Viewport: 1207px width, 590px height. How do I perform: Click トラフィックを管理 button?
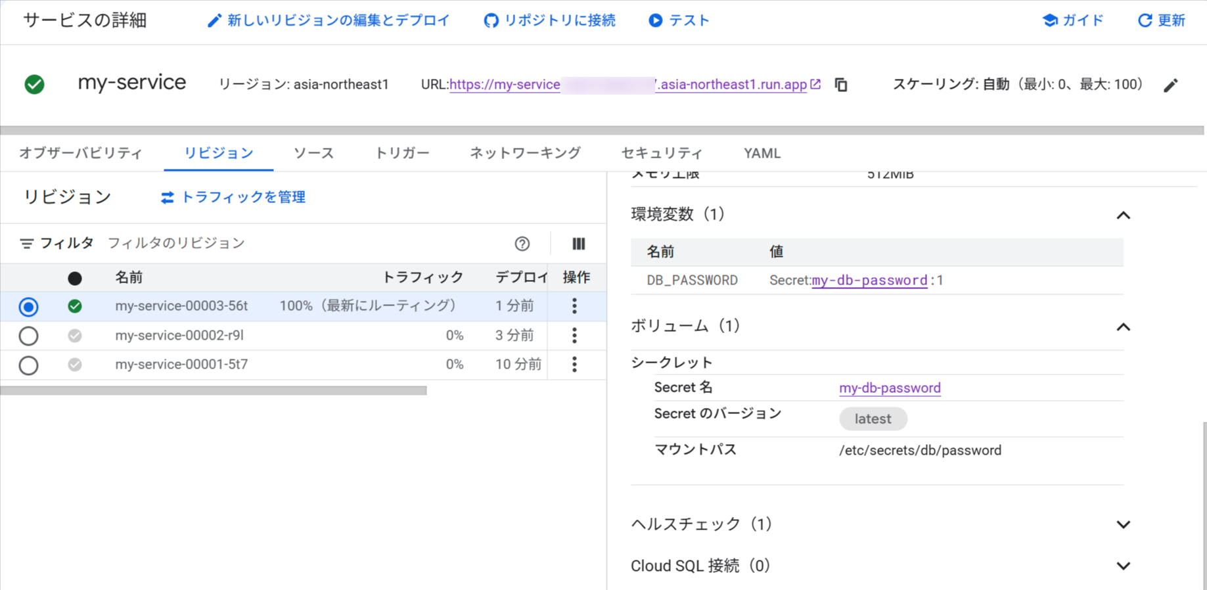click(x=233, y=197)
